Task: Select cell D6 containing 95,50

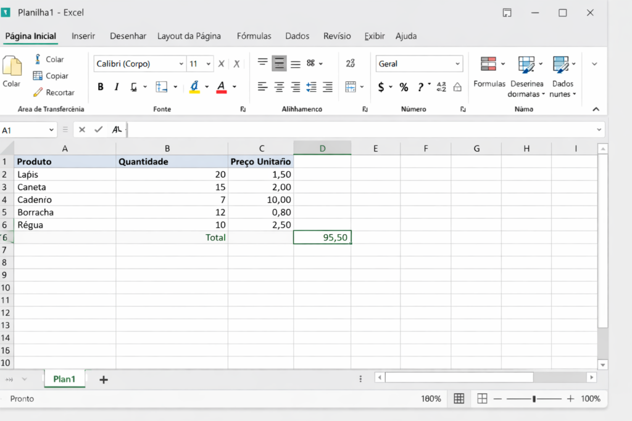Action: pos(322,237)
